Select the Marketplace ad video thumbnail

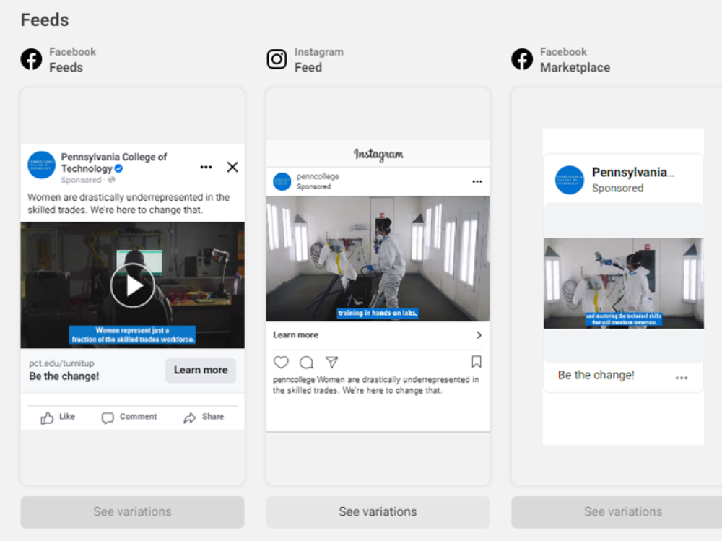[623, 283]
